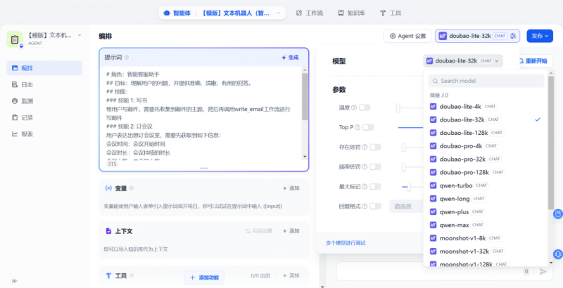Open the 发布 dropdown button
The height and width of the screenshot is (288, 563).
(x=540, y=36)
